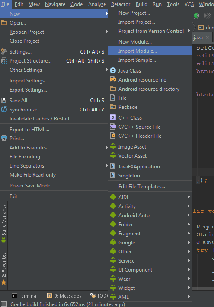The height and width of the screenshot is (307, 214).
Task: Select Import Module... menu entry
Action: pos(150,51)
